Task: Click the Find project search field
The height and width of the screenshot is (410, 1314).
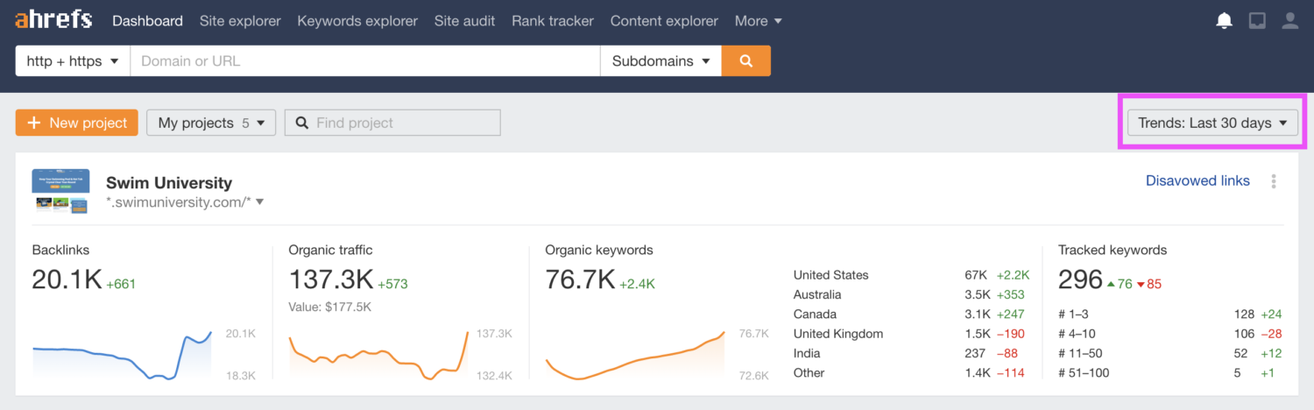Action: [393, 123]
